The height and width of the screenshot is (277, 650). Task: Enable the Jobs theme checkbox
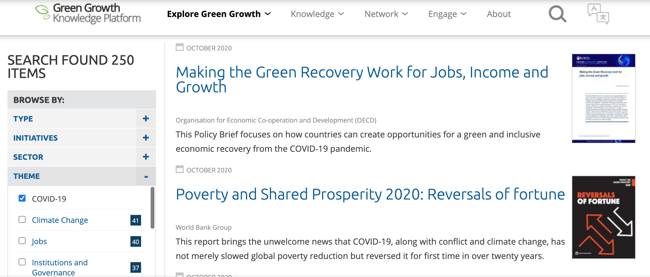(22, 241)
